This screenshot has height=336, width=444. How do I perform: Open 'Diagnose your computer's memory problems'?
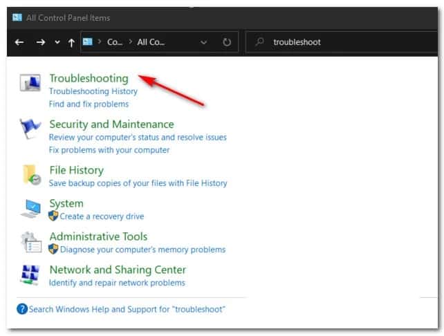click(x=142, y=250)
